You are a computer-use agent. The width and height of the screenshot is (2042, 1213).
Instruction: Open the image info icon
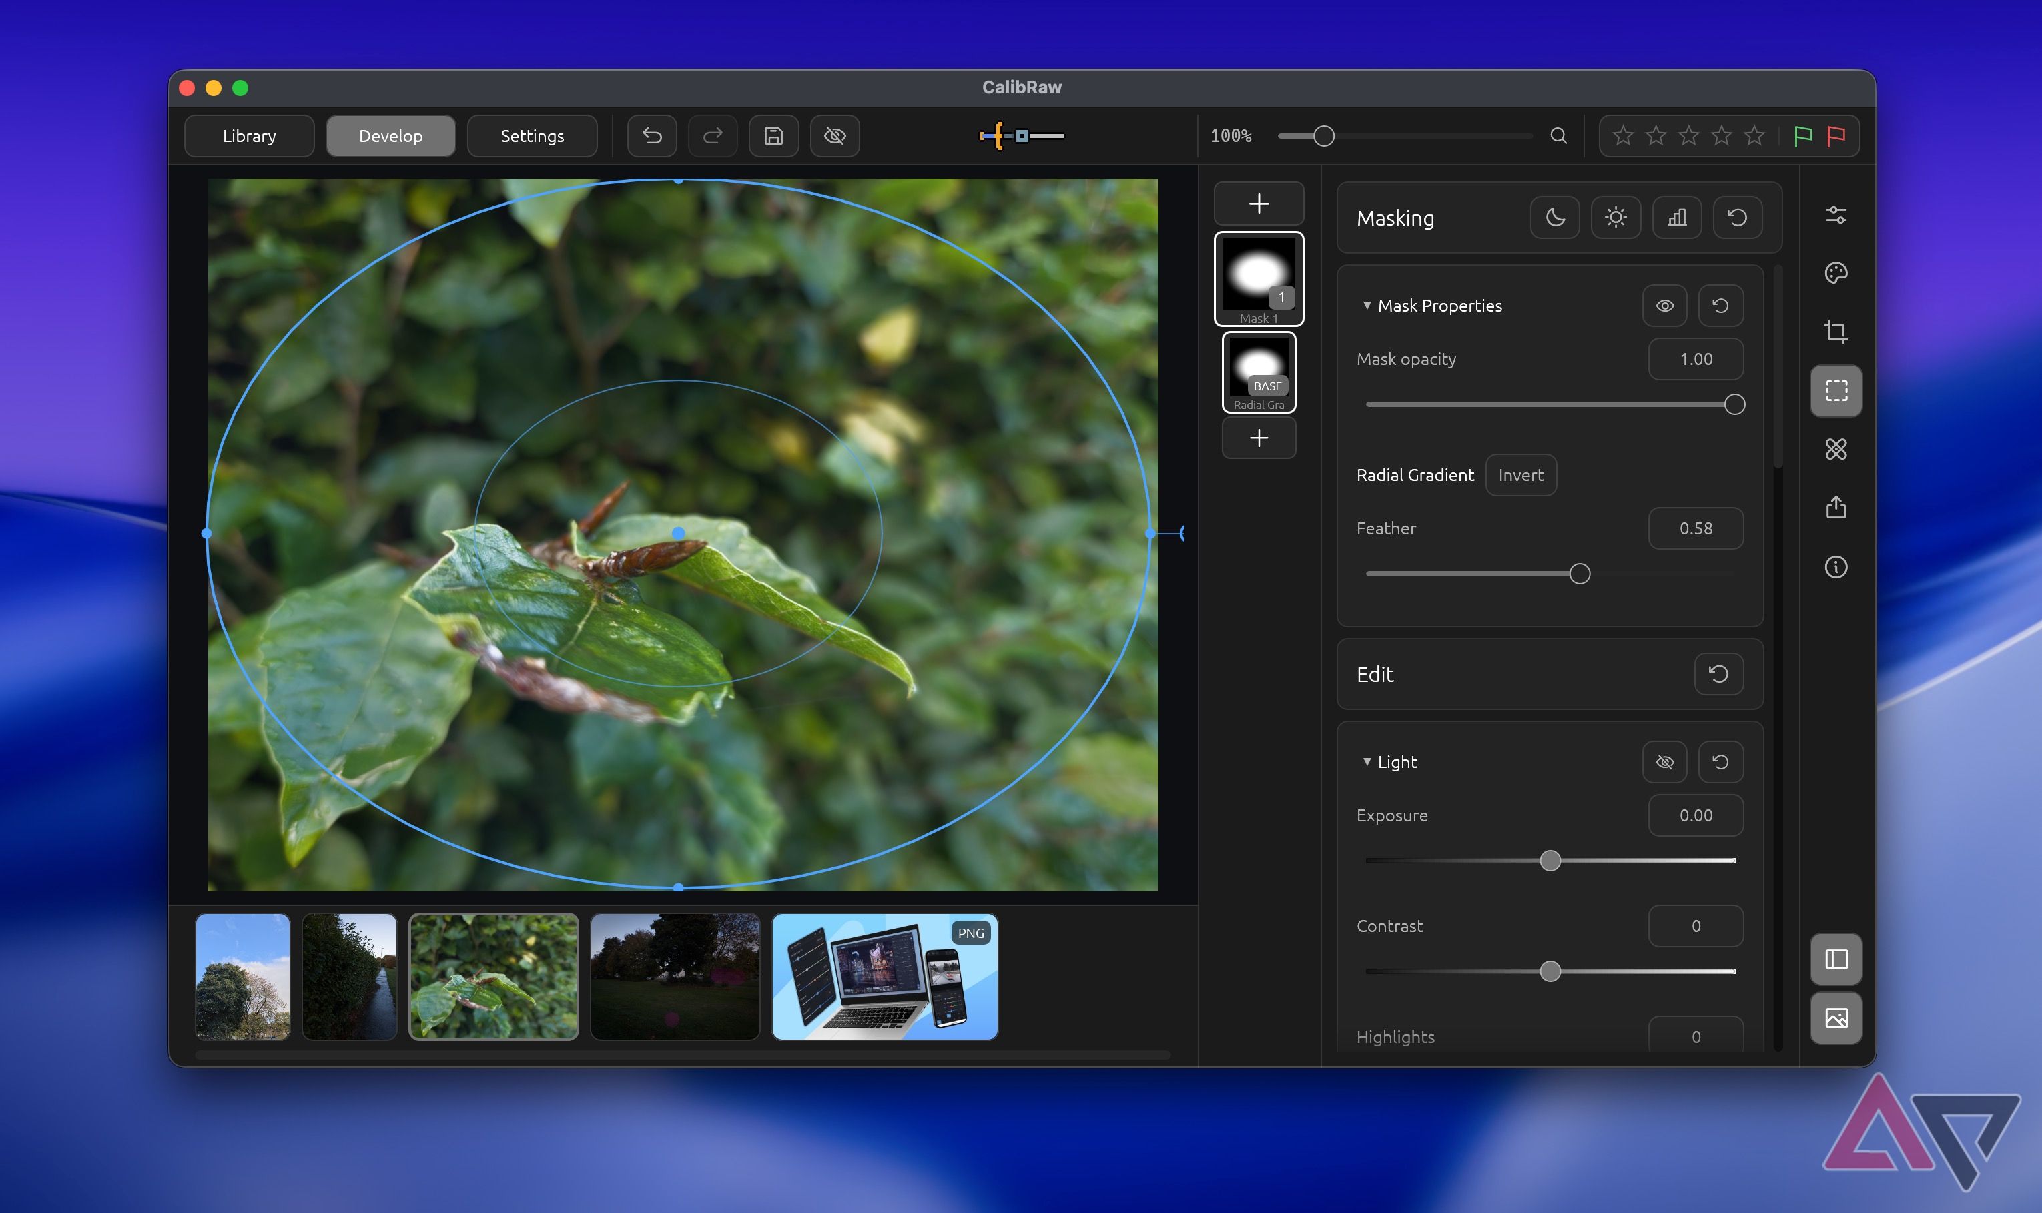(1836, 567)
